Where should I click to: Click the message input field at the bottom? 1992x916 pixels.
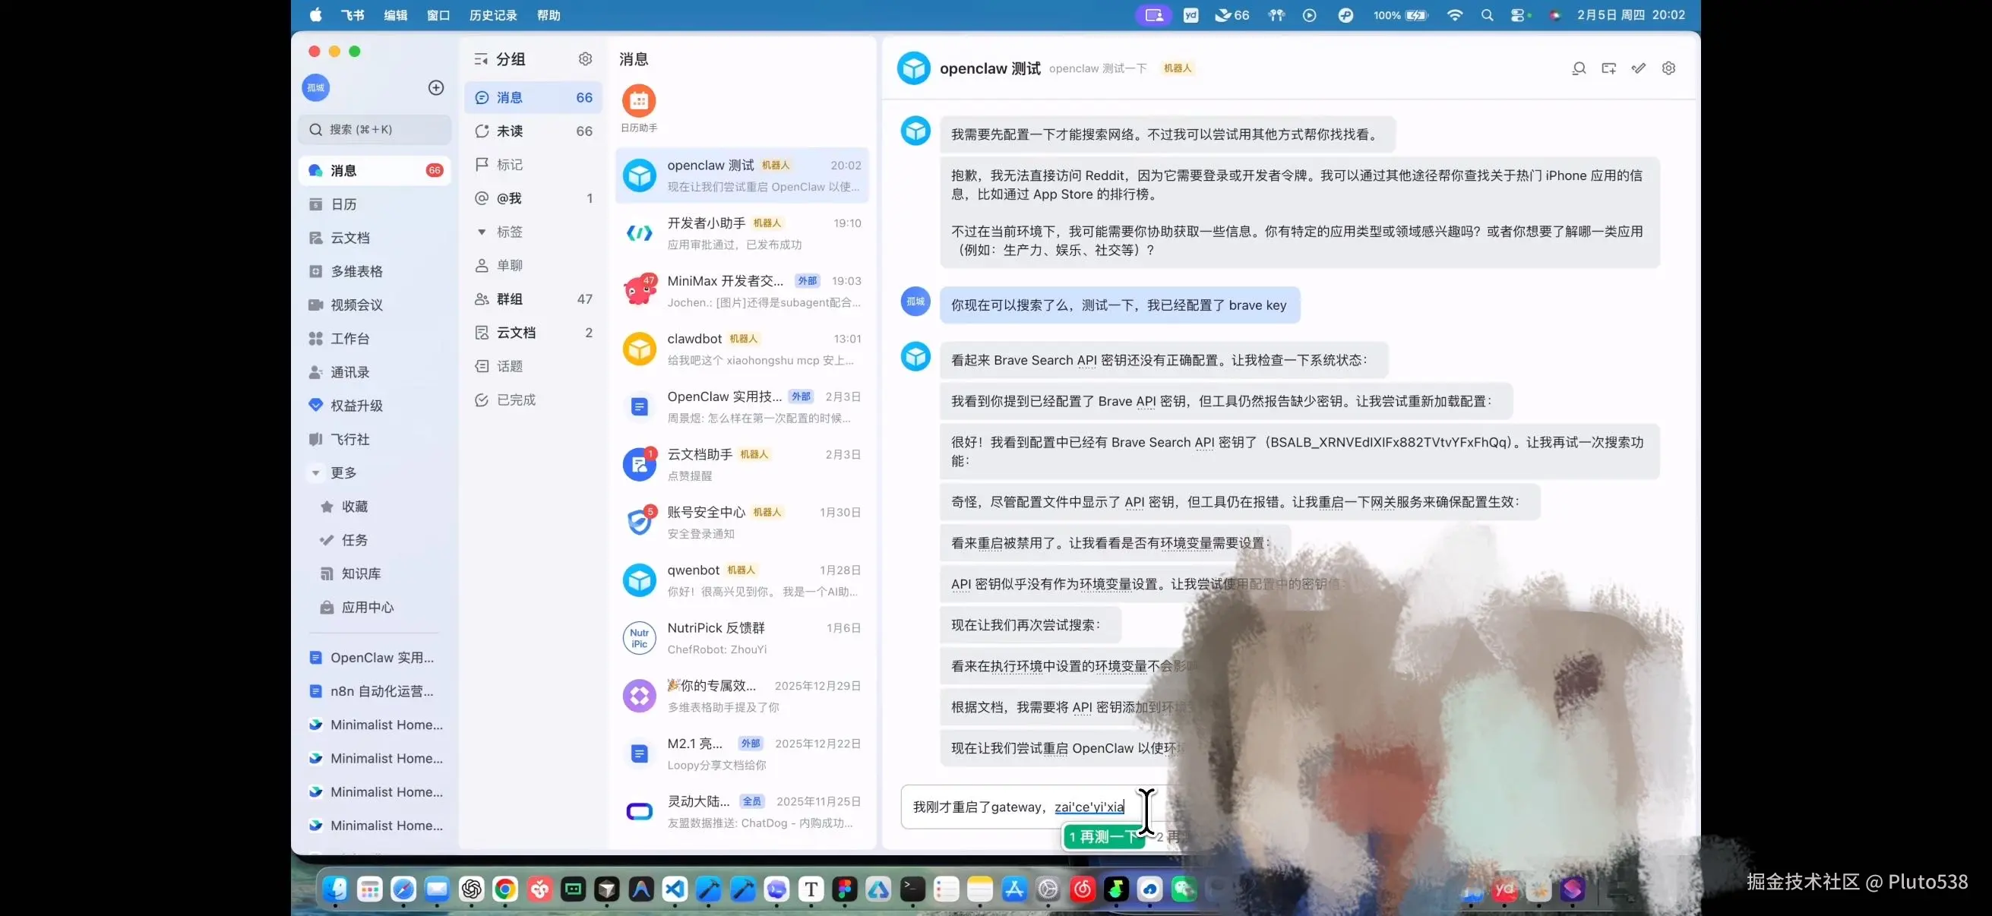(x=1005, y=806)
